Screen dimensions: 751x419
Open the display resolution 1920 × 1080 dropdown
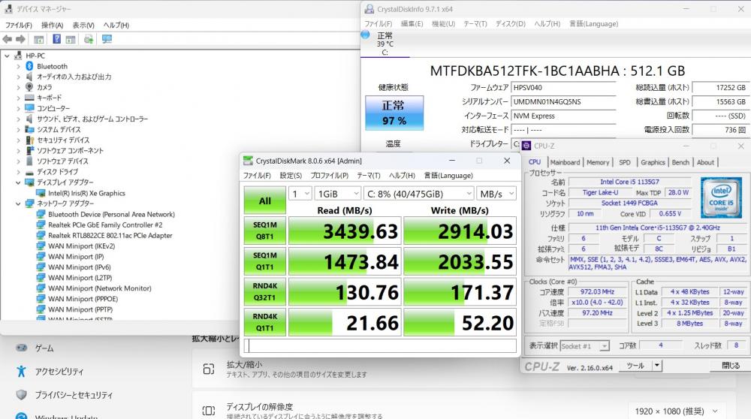(x=677, y=411)
